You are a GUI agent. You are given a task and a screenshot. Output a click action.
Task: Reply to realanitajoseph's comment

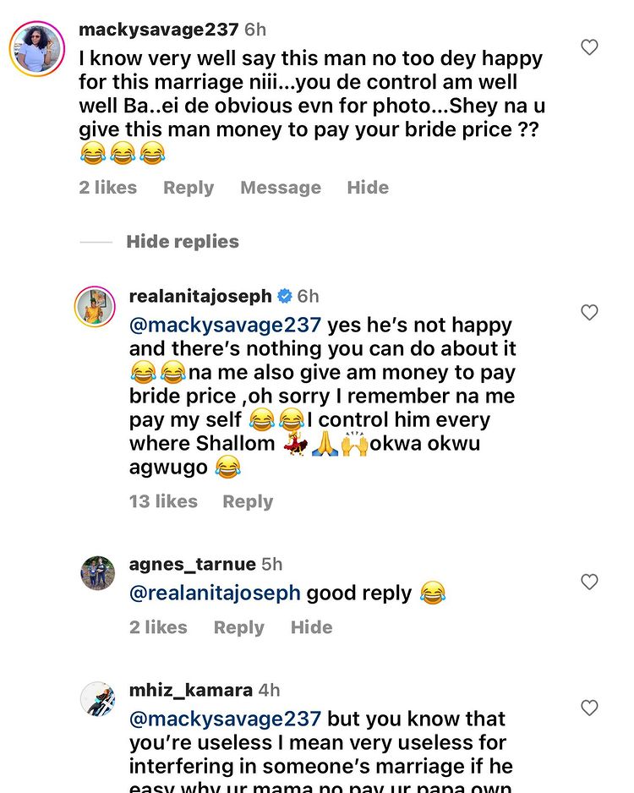(248, 501)
